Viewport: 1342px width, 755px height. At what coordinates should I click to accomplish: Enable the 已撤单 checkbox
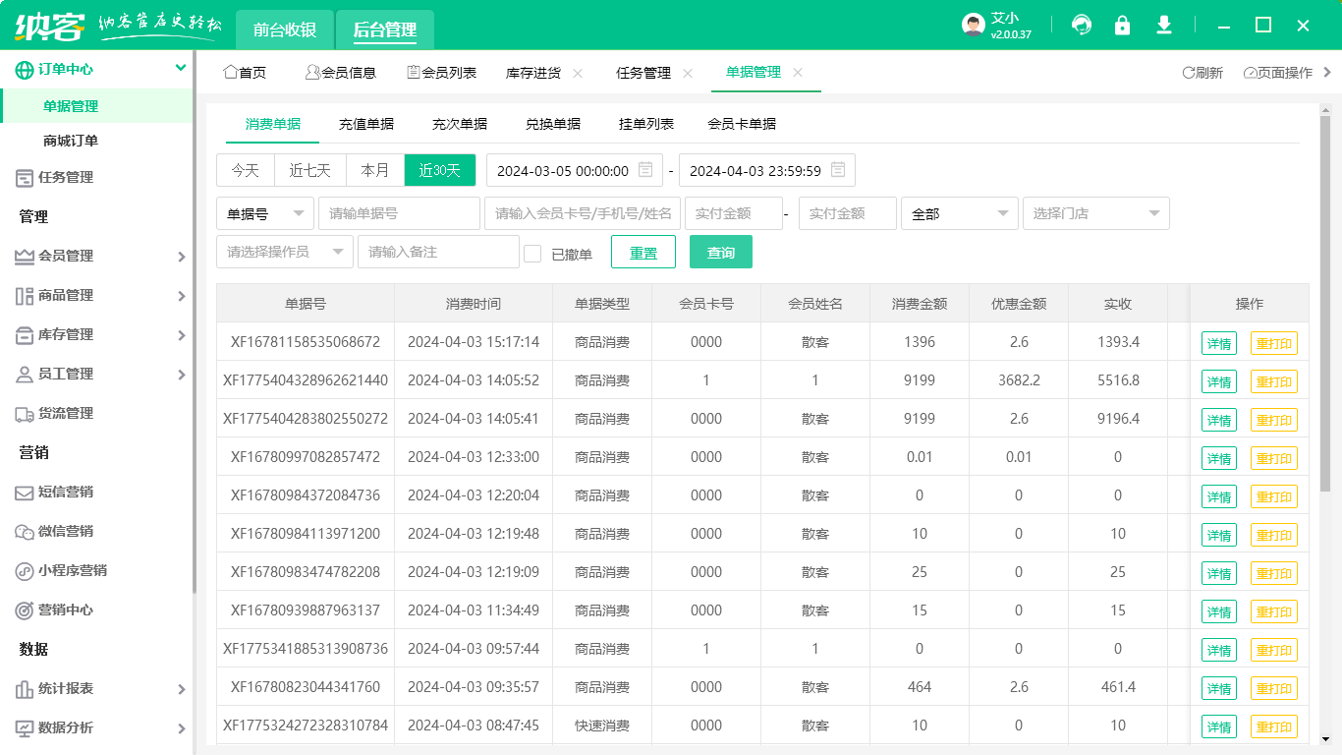tap(532, 252)
